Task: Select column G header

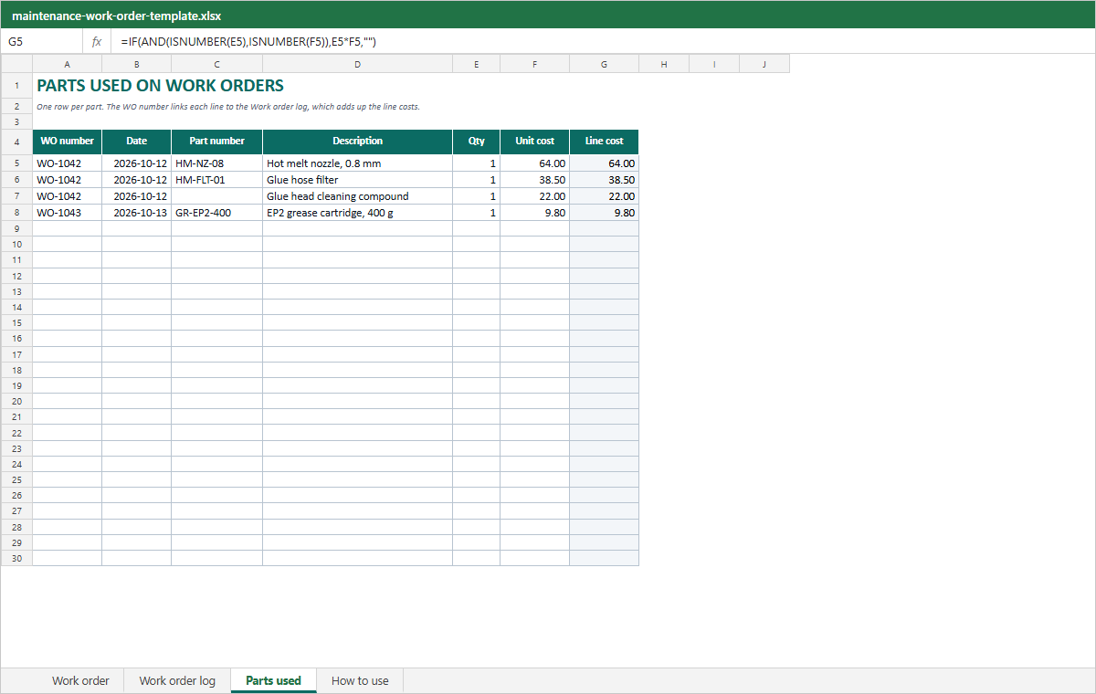Action: [604, 64]
